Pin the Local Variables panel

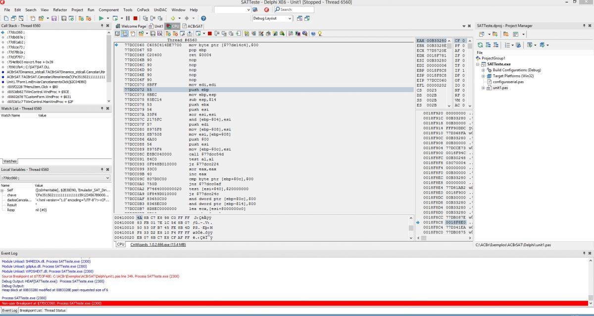102,169
